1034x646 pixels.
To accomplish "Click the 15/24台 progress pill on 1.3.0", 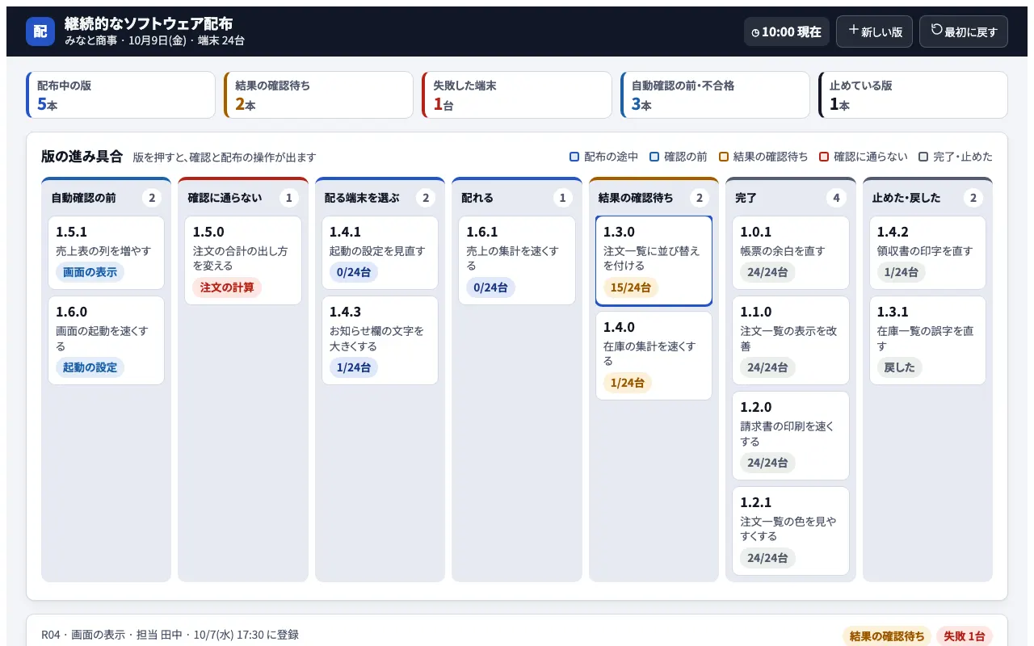I will (631, 287).
